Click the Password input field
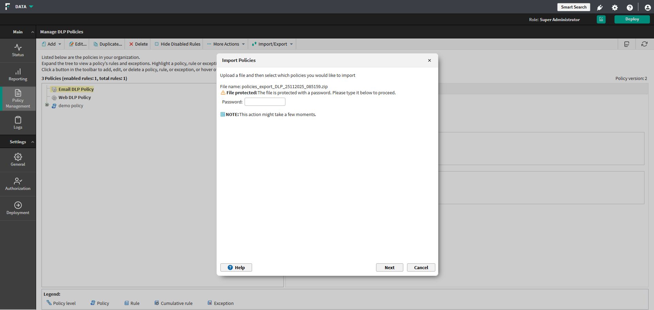654x310 pixels. click(x=265, y=102)
